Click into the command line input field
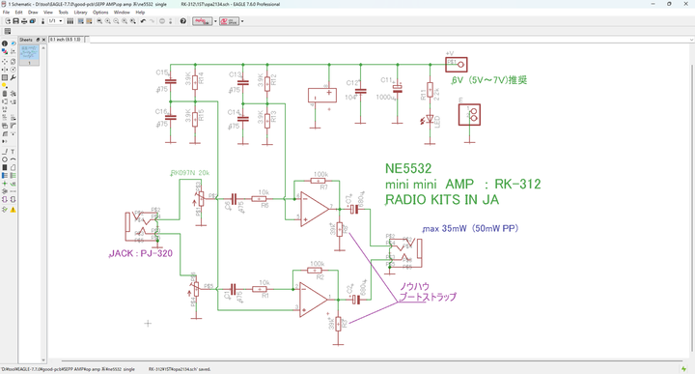Viewport: 695px width, 374px height. pyautogui.click(x=390, y=40)
